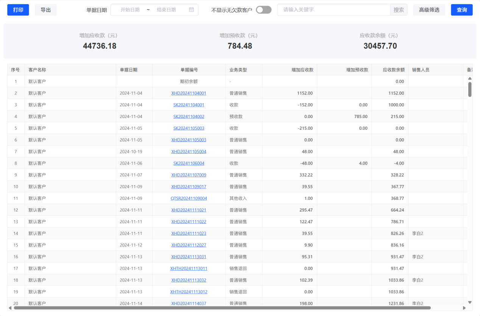Toggle the 不显示无欠款客户 switch
Screen dimensions: 480x316
pyautogui.click(x=263, y=10)
